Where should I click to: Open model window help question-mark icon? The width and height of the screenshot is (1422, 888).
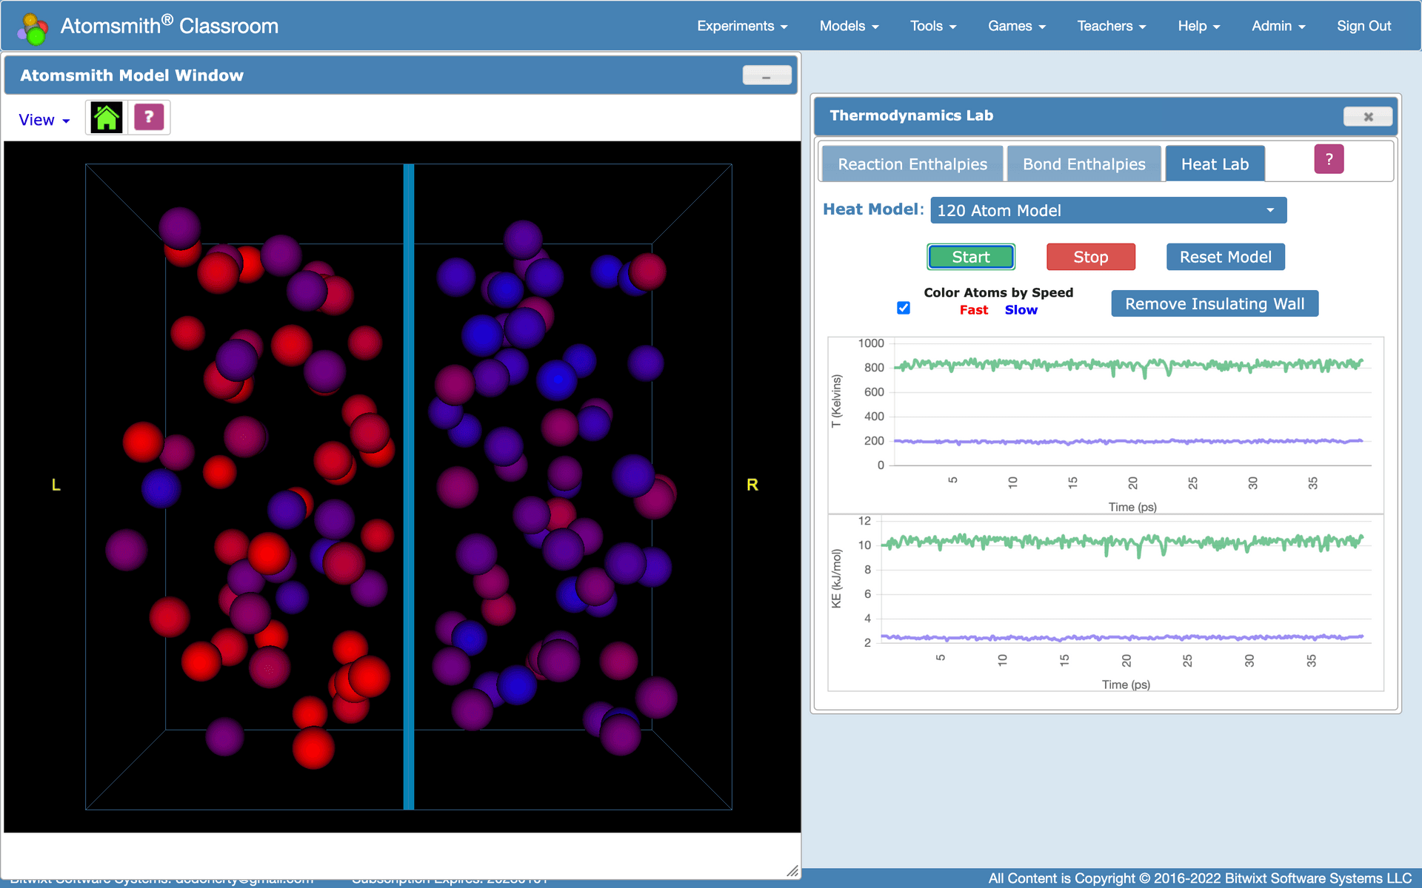point(149,117)
